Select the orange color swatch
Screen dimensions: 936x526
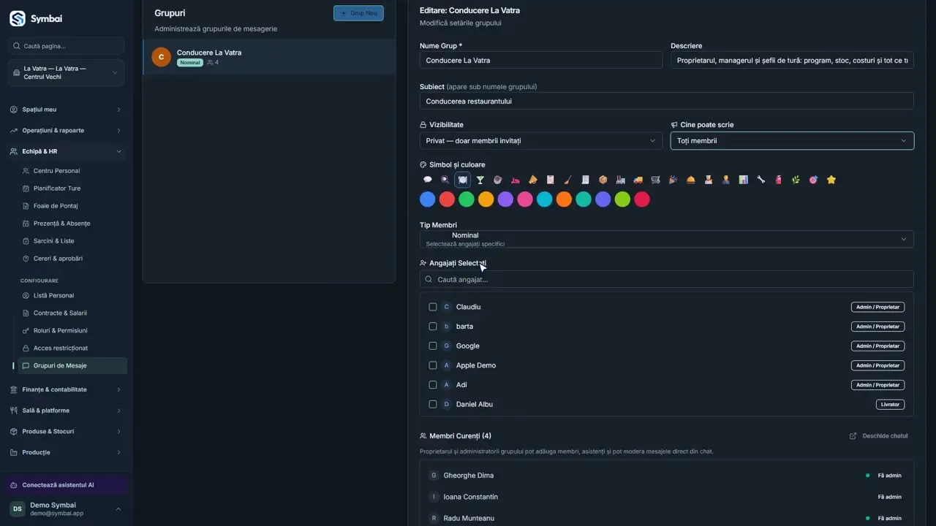point(564,199)
